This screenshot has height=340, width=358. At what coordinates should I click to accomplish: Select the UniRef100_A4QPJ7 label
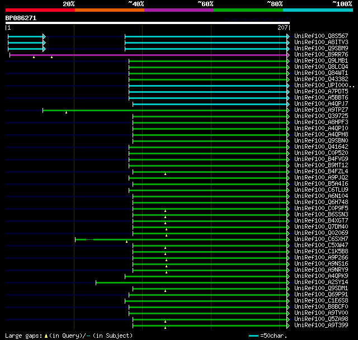(x=321, y=104)
